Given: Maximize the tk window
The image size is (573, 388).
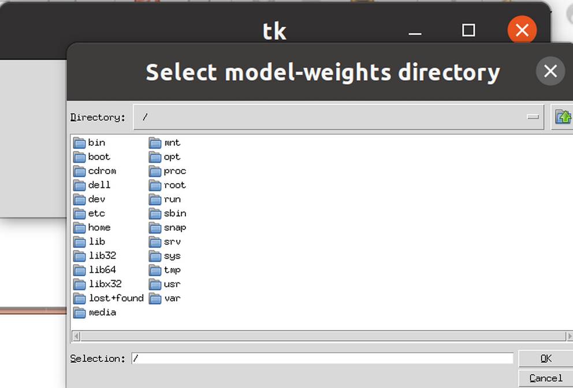Looking at the screenshot, I should pos(468,30).
